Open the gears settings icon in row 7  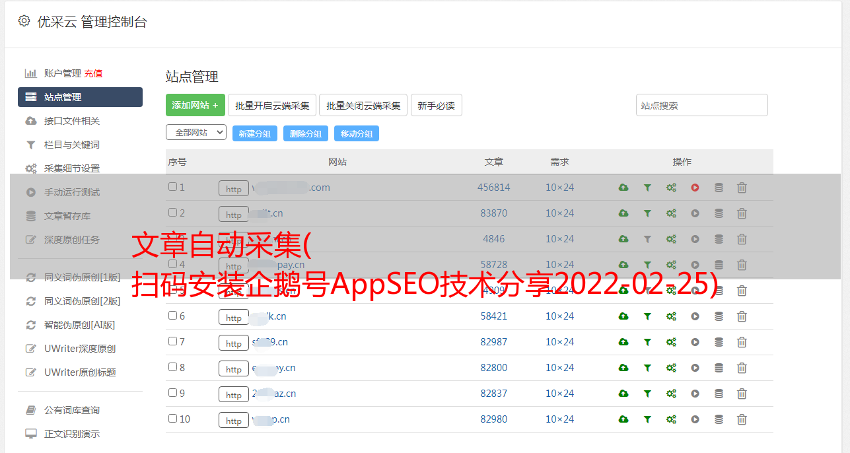coord(671,342)
